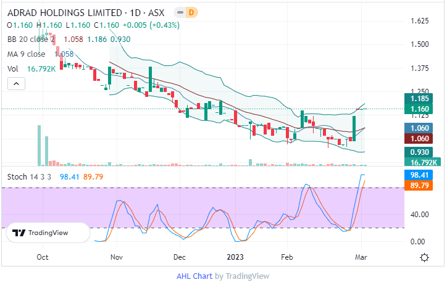The image size is (447, 285).
Task: Collapse the indicator legend with chevron
Action: coord(17,83)
